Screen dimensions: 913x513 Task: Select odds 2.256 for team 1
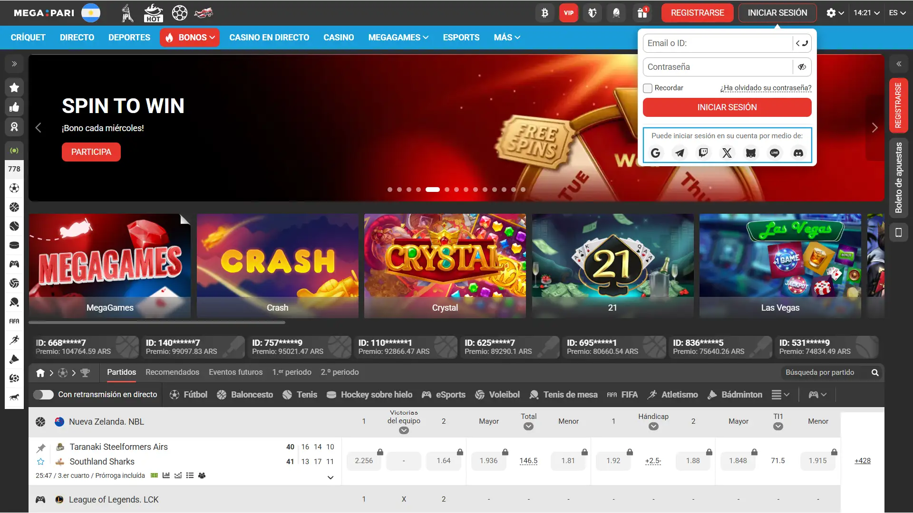coord(364,461)
